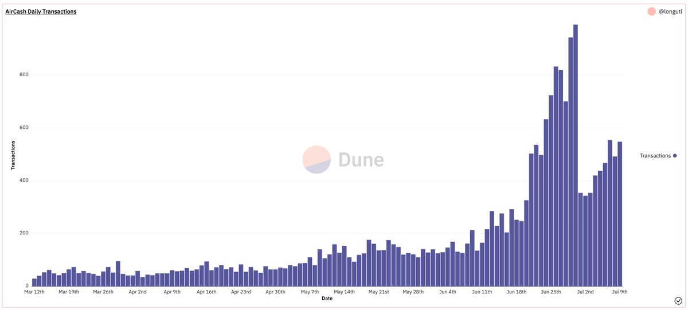Click the @longuti avatar circle
688x310 pixels.
click(651, 11)
